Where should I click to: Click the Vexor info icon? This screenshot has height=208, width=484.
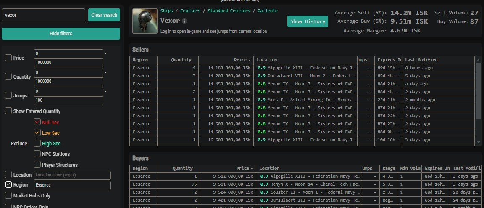click(x=184, y=21)
